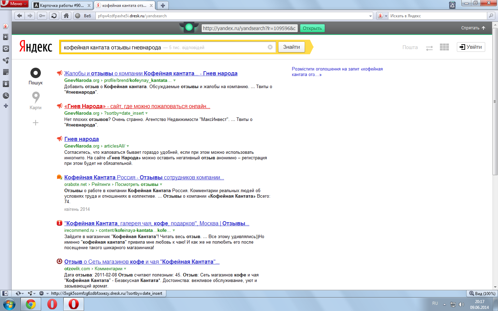Clear the search query with X icon
Screen dimensions: 498x311
270,47
